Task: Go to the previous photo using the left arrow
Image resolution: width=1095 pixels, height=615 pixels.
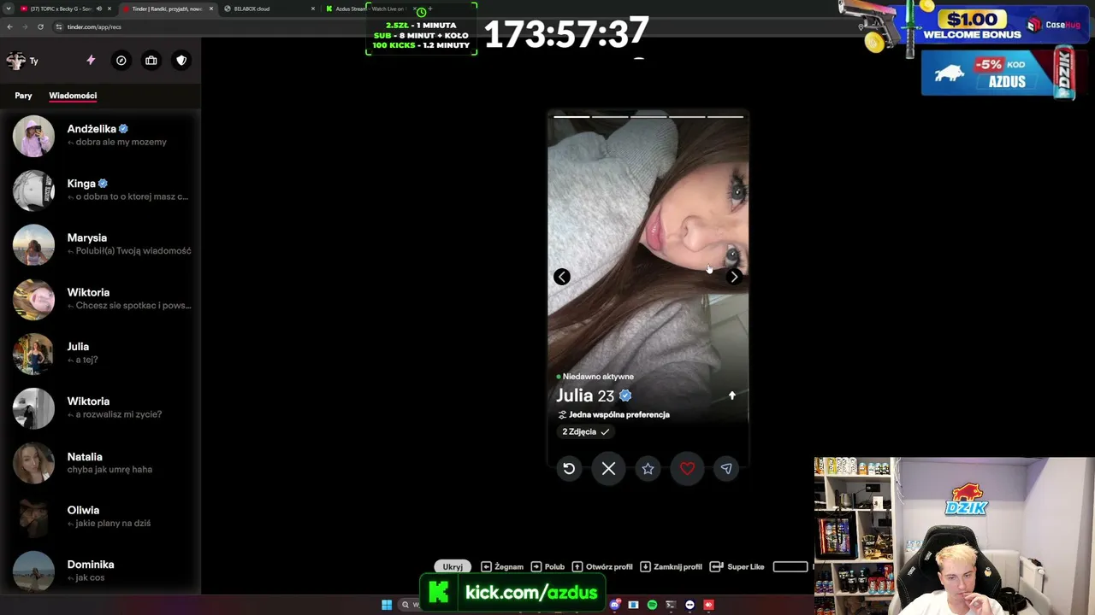Action: pos(561,277)
